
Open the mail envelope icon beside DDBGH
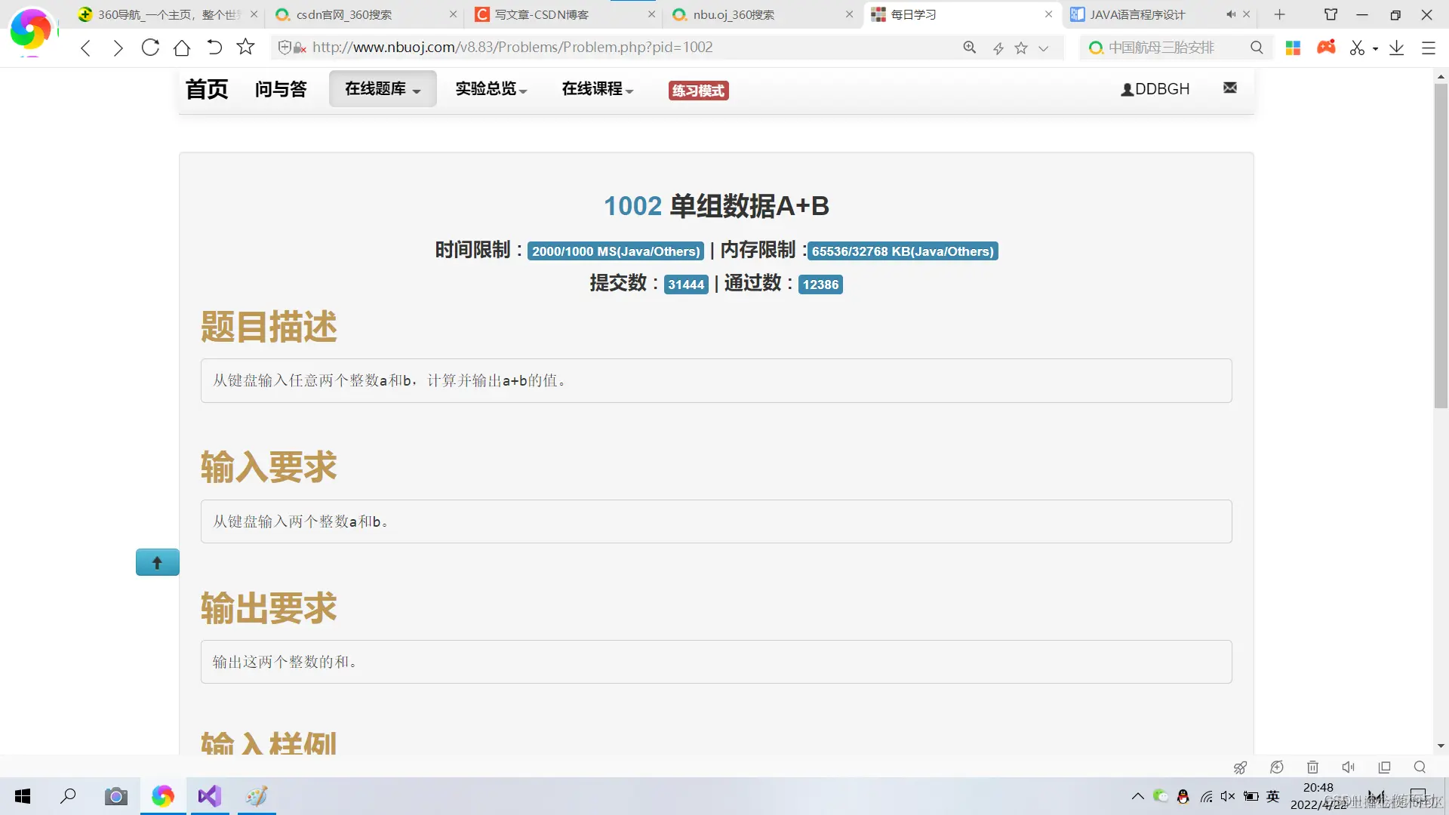click(1230, 88)
